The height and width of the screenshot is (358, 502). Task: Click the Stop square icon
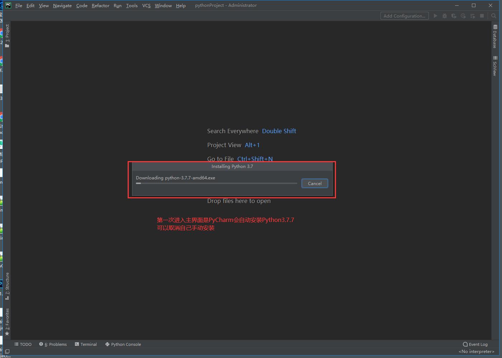coord(482,16)
